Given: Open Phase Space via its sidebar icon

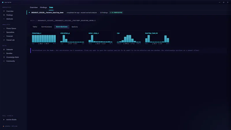Looking at the screenshot, I should [x=4, y=28].
